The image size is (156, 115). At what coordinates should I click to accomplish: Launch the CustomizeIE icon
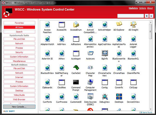coord(76,96)
